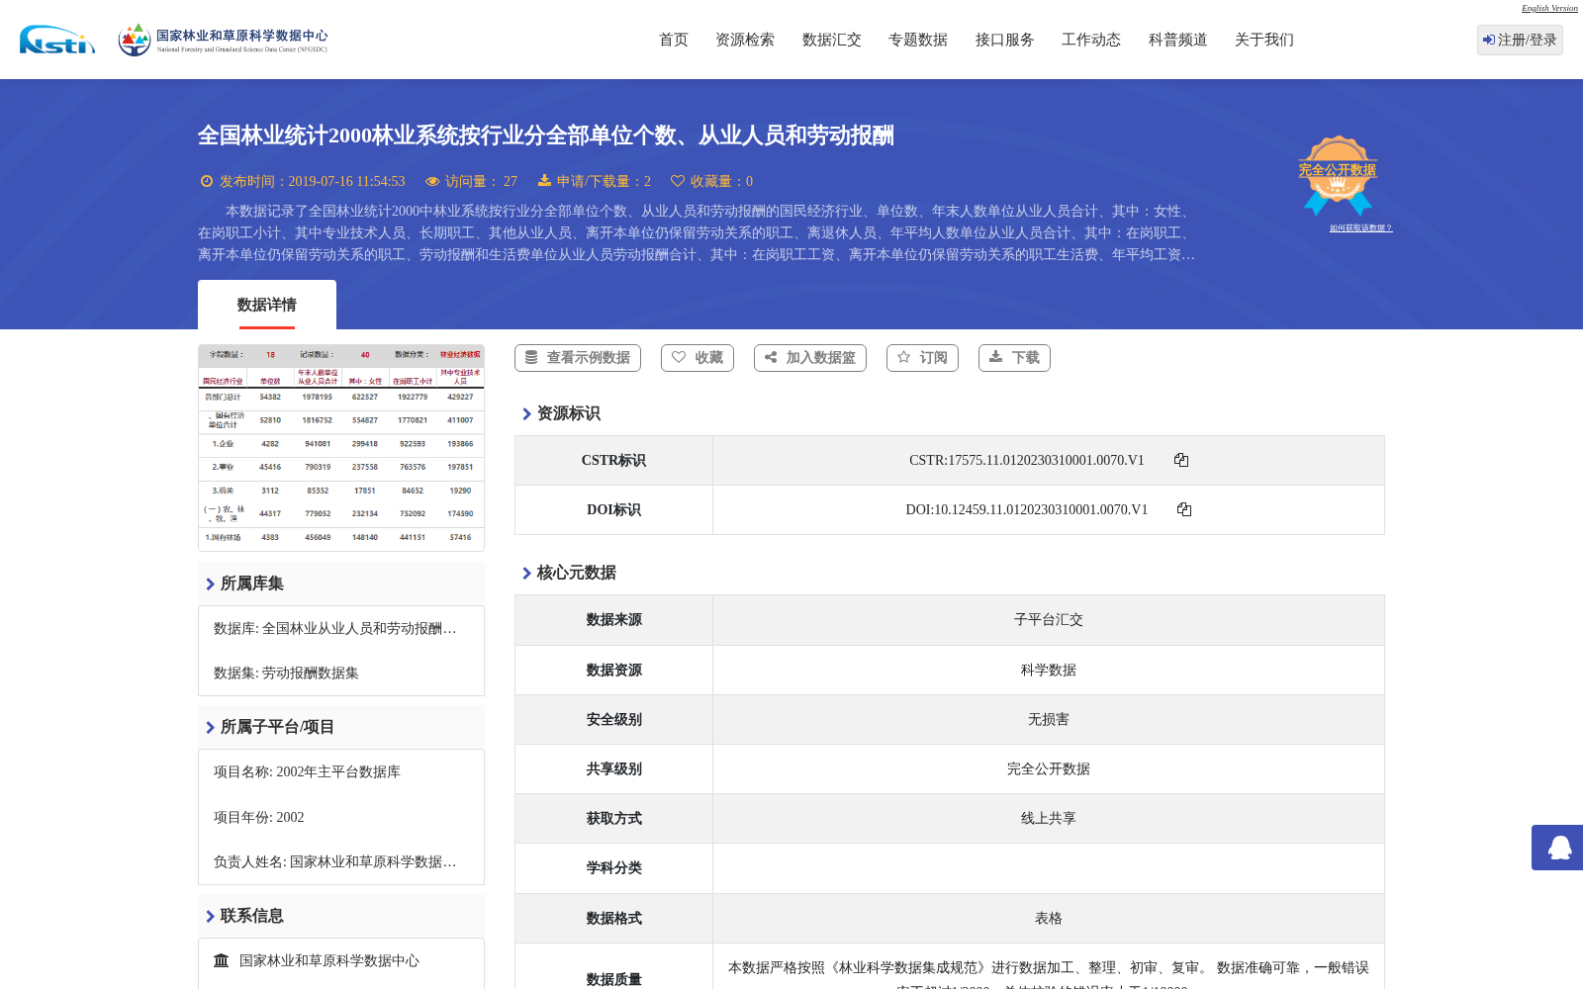Click the institution icon beside 国家林业和草原科学数据中心

point(222,960)
